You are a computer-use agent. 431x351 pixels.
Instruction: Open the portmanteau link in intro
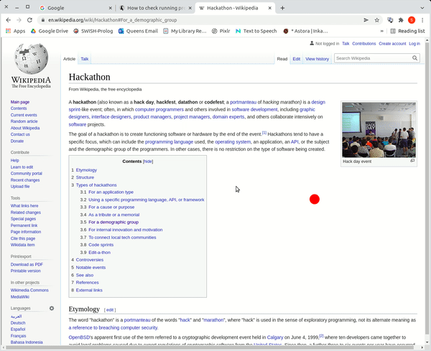point(243,102)
